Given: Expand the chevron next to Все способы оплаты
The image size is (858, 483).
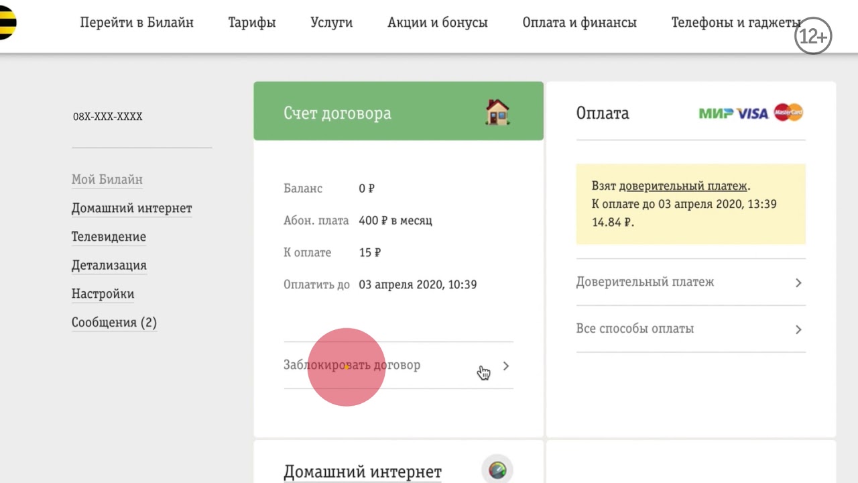Looking at the screenshot, I should pos(798,329).
